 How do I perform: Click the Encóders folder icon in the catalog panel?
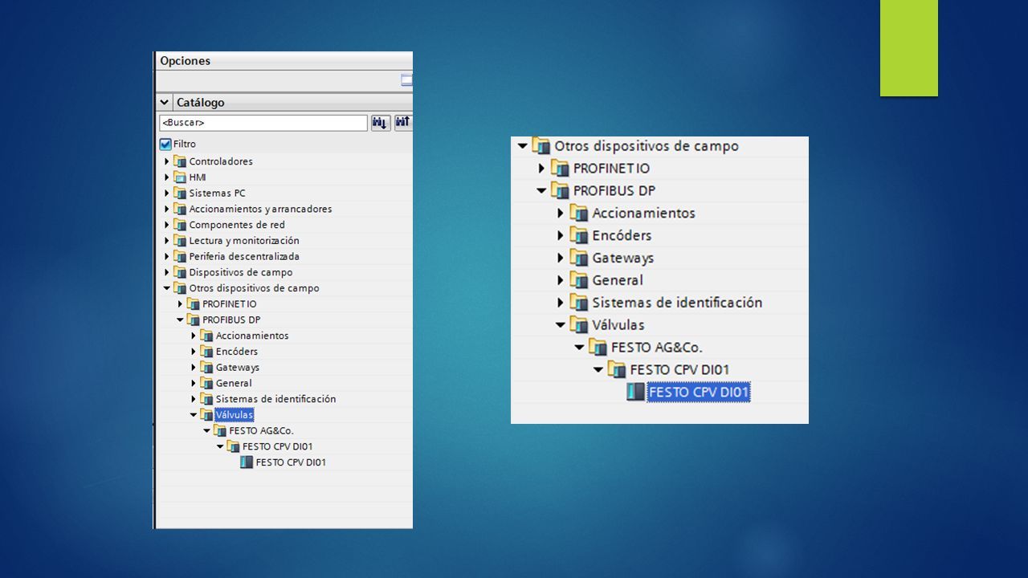206,352
